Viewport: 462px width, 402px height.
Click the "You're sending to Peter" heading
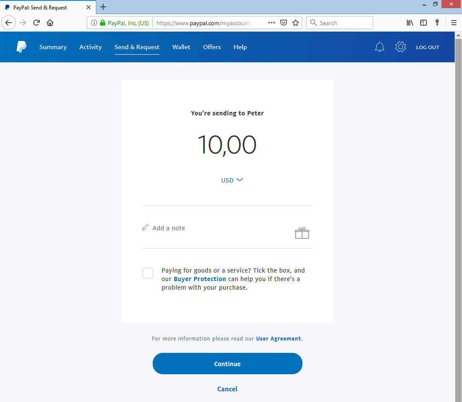(x=227, y=113)
